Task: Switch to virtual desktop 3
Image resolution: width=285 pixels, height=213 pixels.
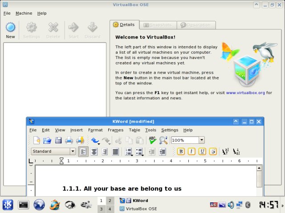Action: pos(102,209)
